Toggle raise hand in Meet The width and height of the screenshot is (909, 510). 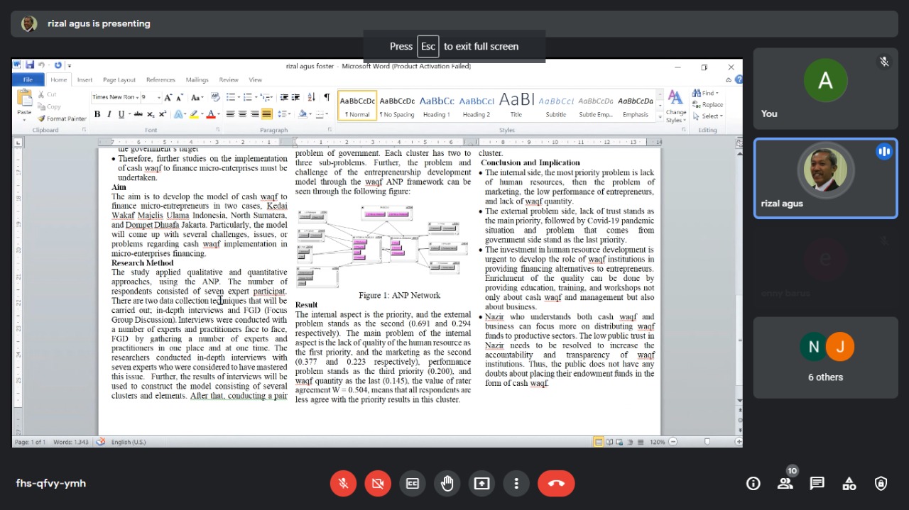point(447,484)
